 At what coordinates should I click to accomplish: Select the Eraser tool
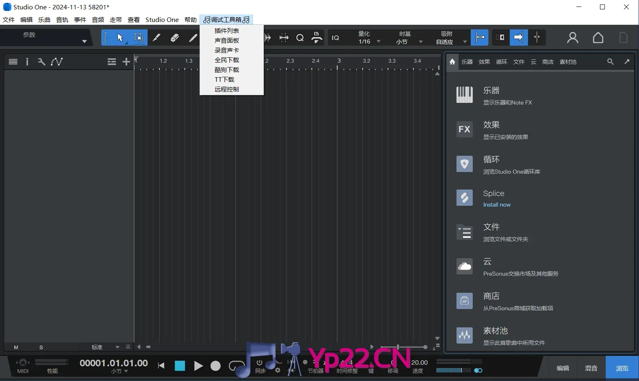tap(175, 38)
